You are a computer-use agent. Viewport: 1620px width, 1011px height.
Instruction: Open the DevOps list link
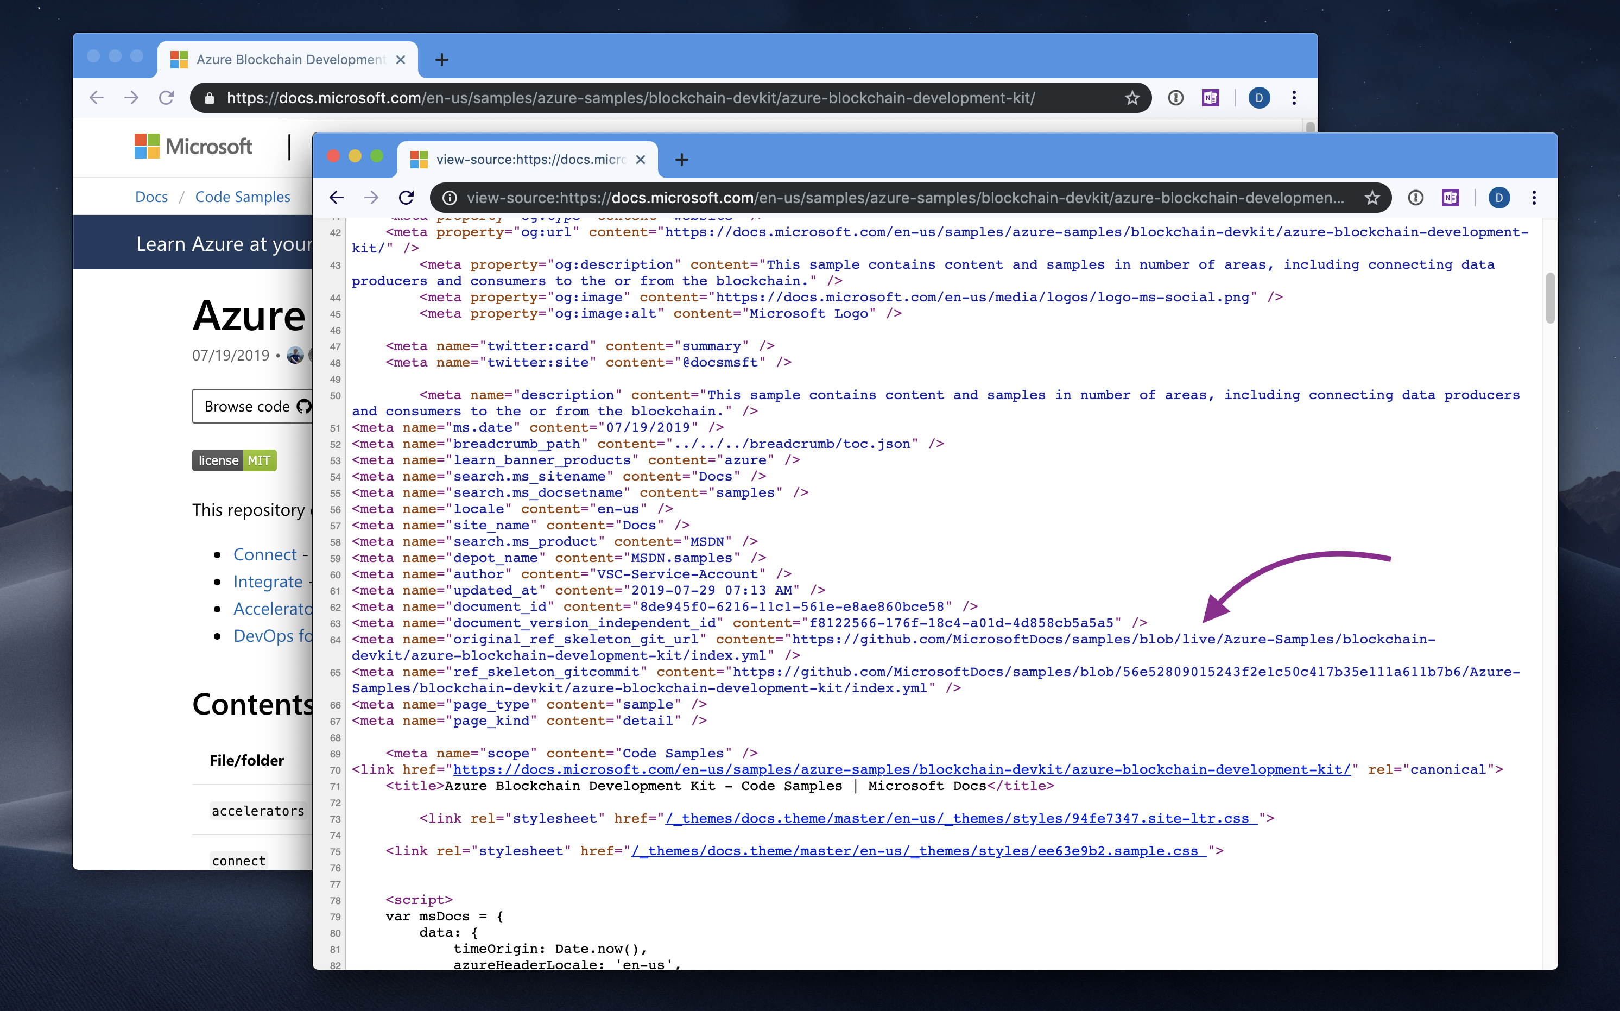[273, 636]
